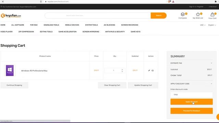Click Proceed To Checkout button
The height and width of the screenshot is (123, 219).
(192, 111)
